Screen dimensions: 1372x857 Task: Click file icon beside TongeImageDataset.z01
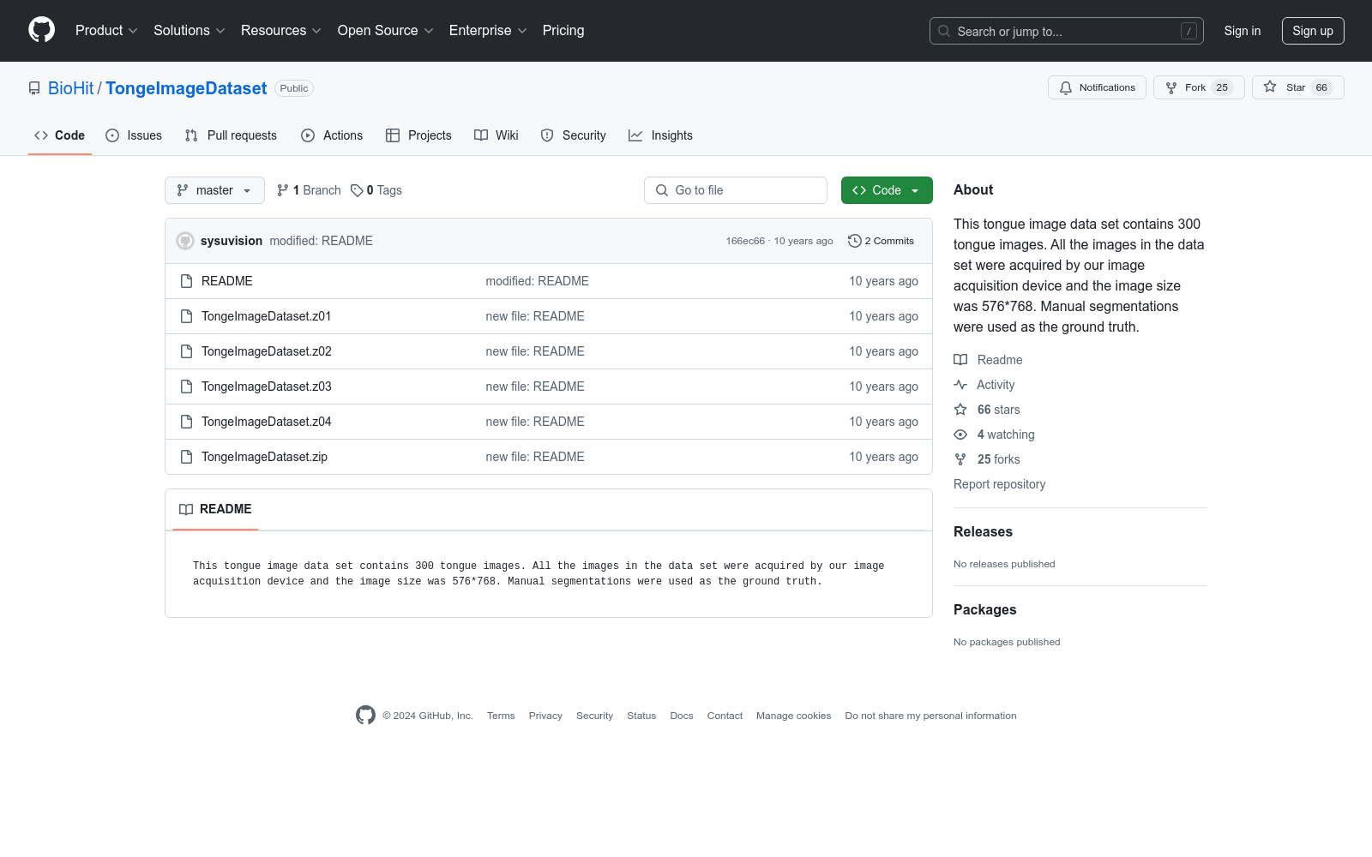[186, 316]
